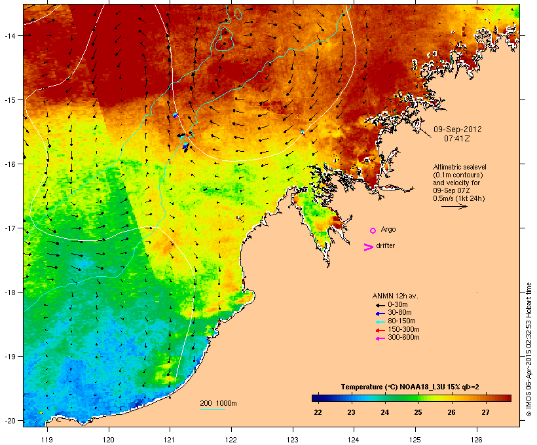The image size is (537, 445).
Task: Click latitude axis label -20
Action: tap(10, 420)
